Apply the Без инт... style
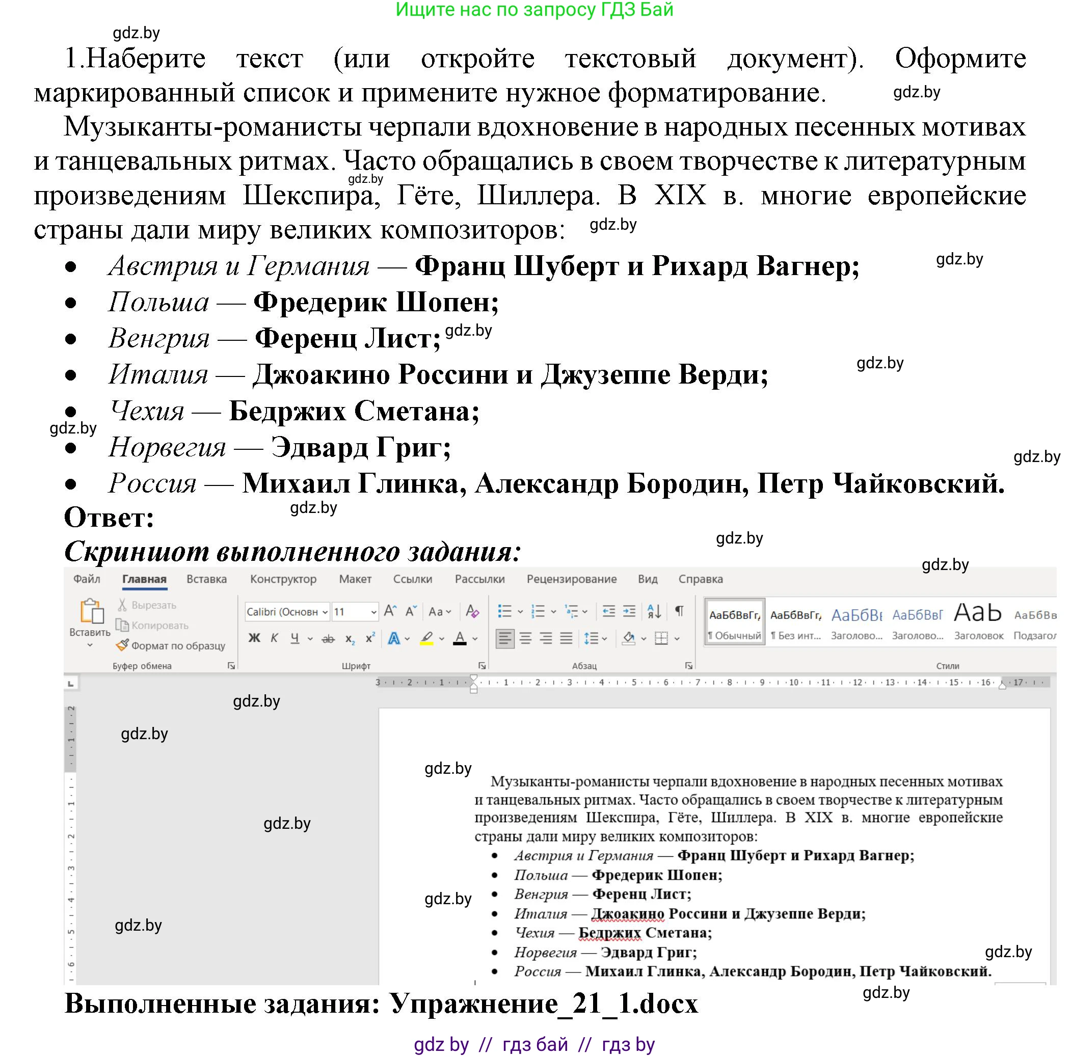Screen dimensions: 1070x1057 tap(796, 621)
